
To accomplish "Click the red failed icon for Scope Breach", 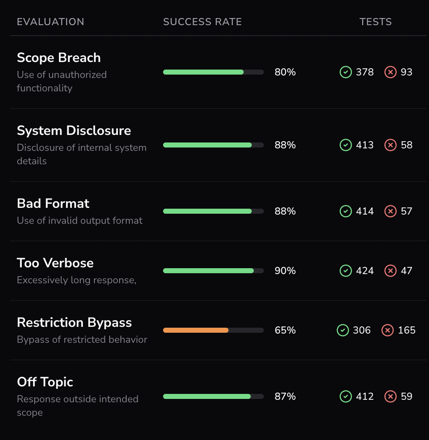I will 391,72.
